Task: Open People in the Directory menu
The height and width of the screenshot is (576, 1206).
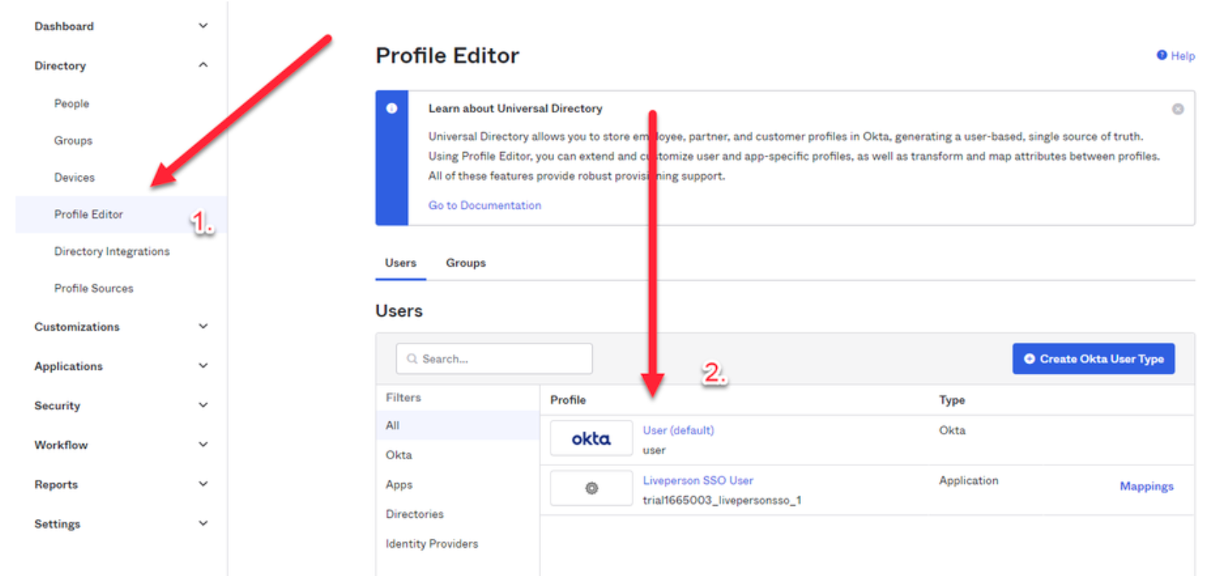Action: (72, 103)
